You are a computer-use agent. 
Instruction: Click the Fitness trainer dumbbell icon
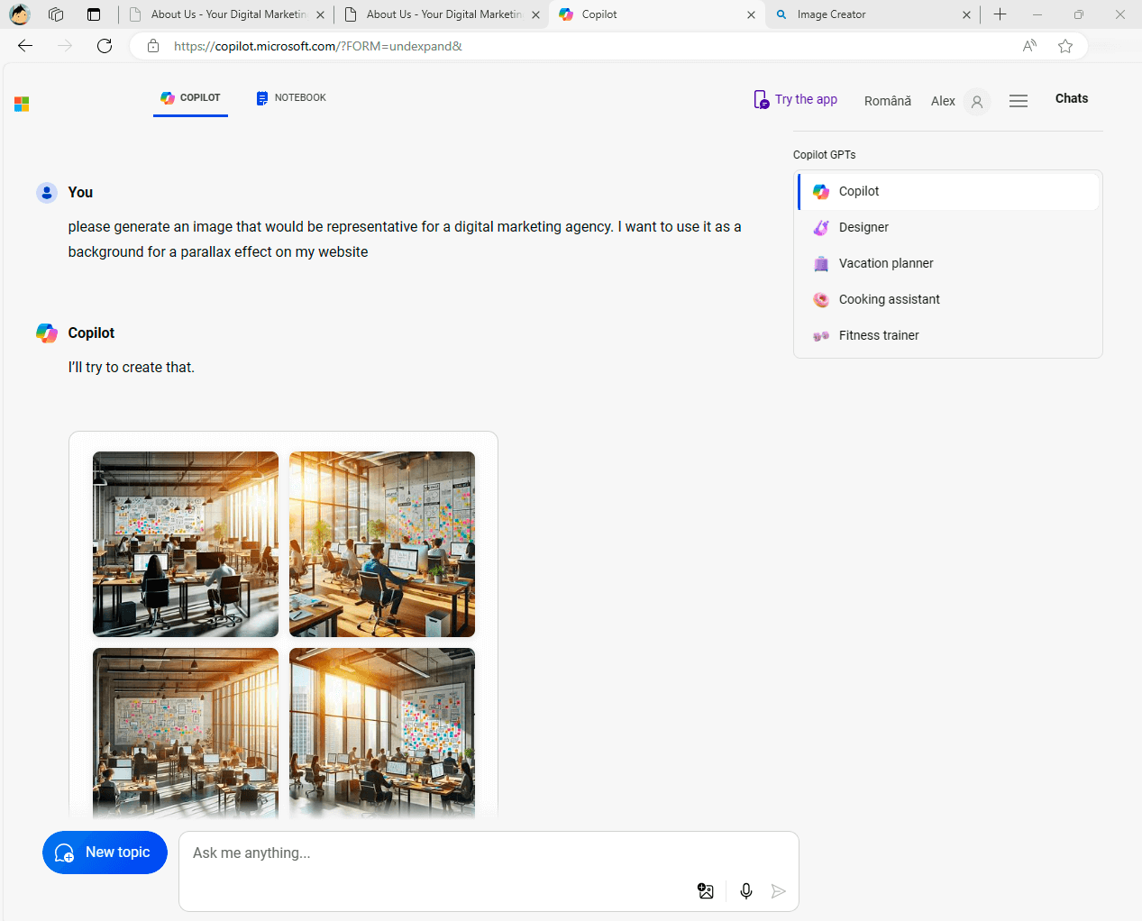coord(821,336)
